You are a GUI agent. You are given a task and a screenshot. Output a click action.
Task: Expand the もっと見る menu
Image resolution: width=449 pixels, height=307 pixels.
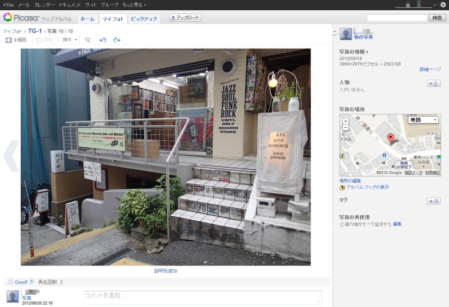pos(134,5)
